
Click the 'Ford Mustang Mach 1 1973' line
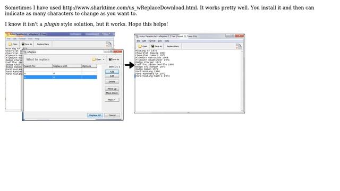152,76
